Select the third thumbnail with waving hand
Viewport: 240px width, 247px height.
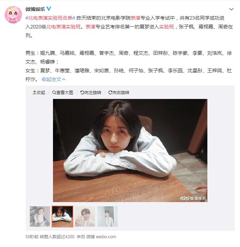[85, 216]
